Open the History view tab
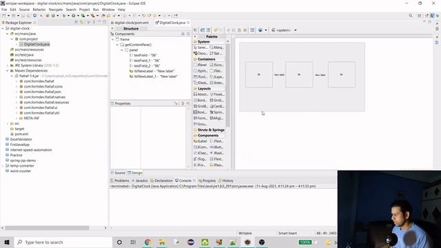 [226, 180]
